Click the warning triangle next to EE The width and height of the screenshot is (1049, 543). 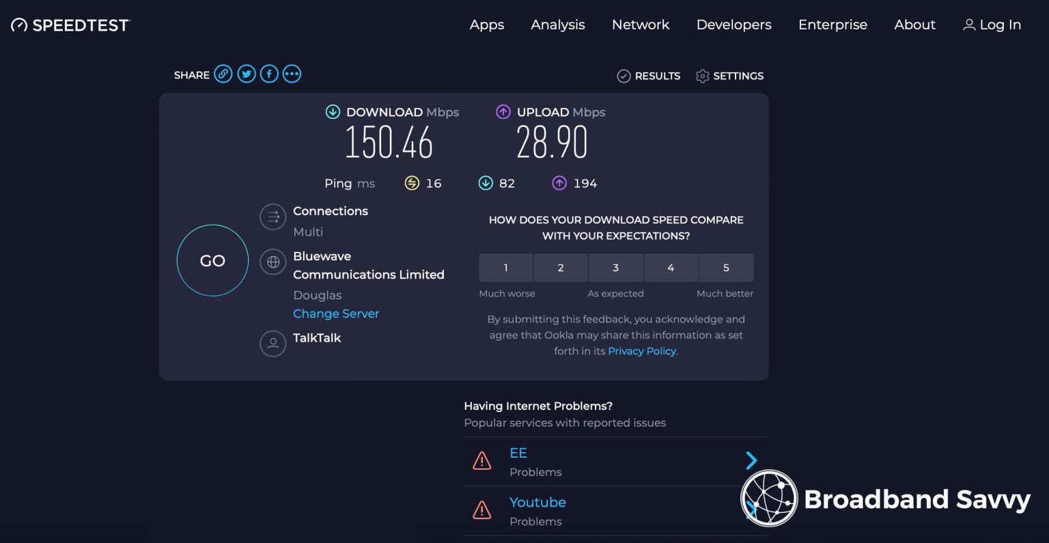click(482, 461)
